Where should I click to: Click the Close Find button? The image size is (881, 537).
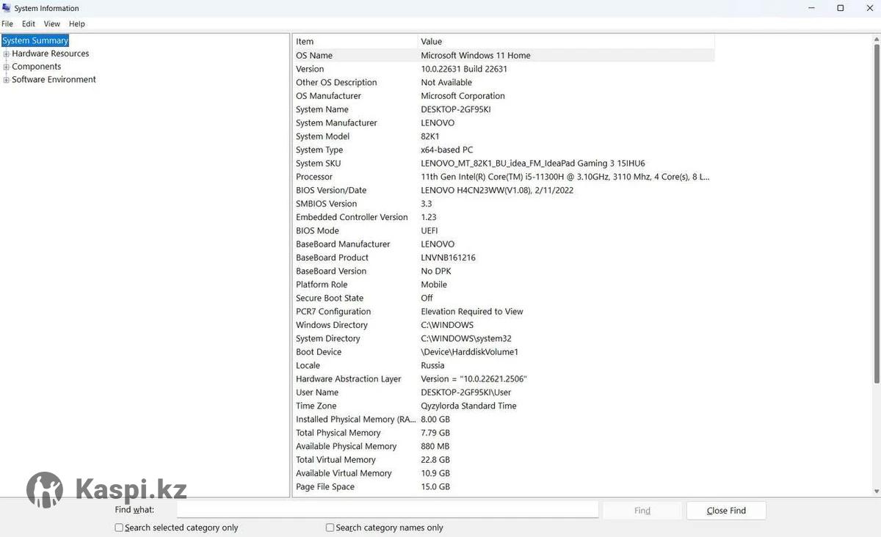(x=726, y=511)
